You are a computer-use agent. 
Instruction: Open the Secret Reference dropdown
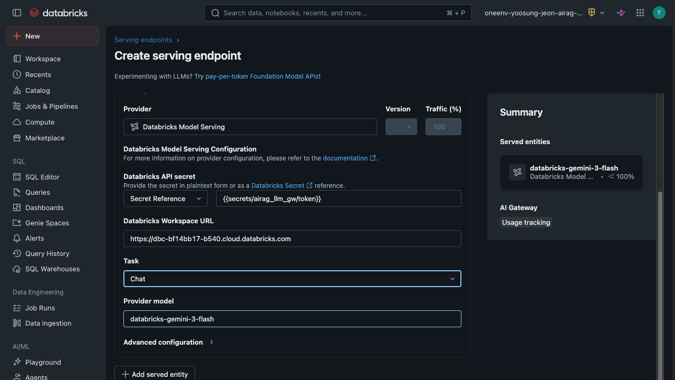click(x=166, y=198)
